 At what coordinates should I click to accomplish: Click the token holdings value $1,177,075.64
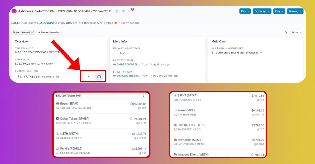click(27, 77)
